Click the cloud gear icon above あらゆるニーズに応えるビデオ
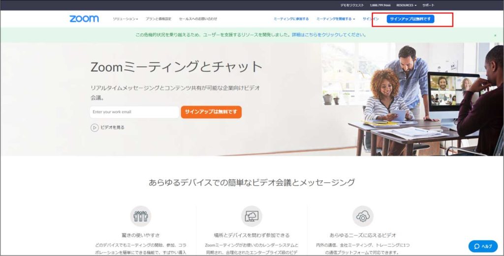 (363, 216)
